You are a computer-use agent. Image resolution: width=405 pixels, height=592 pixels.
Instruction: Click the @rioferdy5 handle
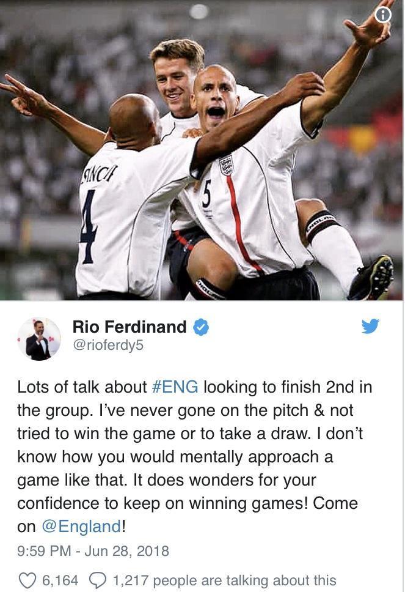tap(108, 346)
